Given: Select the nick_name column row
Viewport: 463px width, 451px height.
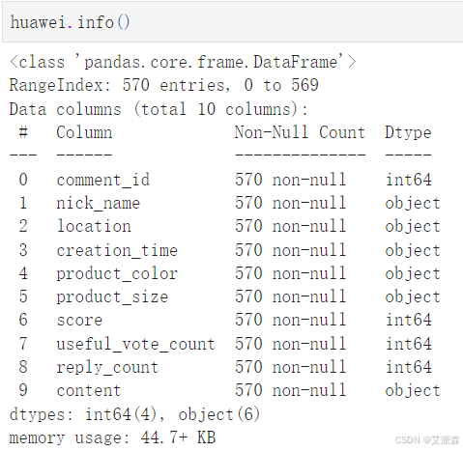Looking at the screenshot, I should [x=229, y=203].
